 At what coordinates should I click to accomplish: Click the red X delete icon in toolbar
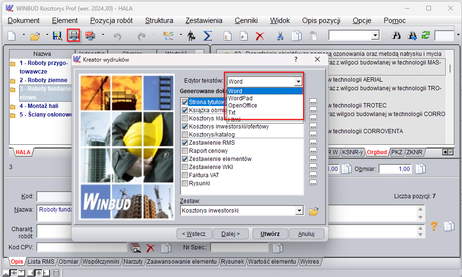coord(260,36)
